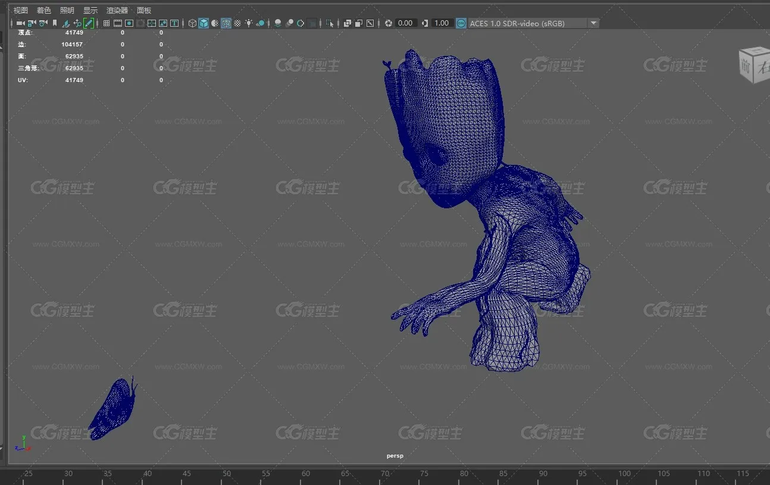Click the Exposure aperture icon
The height and width of the screenshot is (485, 770).
pyautogui.click(x=388, y=23)
